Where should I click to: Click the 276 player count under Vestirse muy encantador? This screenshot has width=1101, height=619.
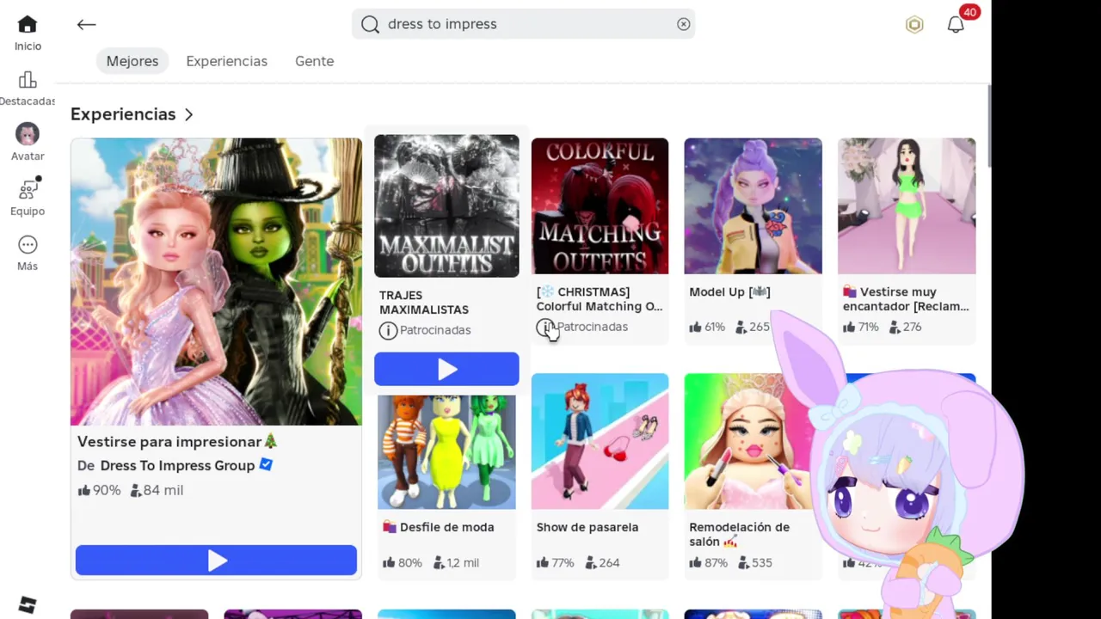click(905, 327)
